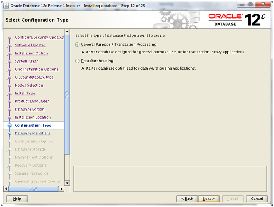
Task: Open the Installation Location step
Action: point(33,117)
